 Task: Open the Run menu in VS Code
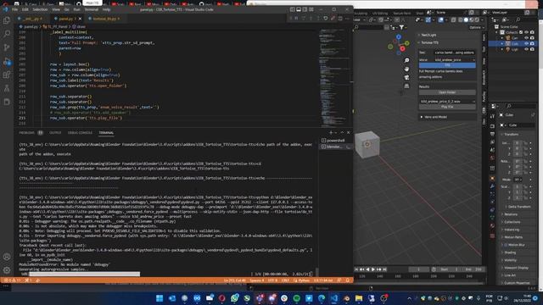(76, 9)
